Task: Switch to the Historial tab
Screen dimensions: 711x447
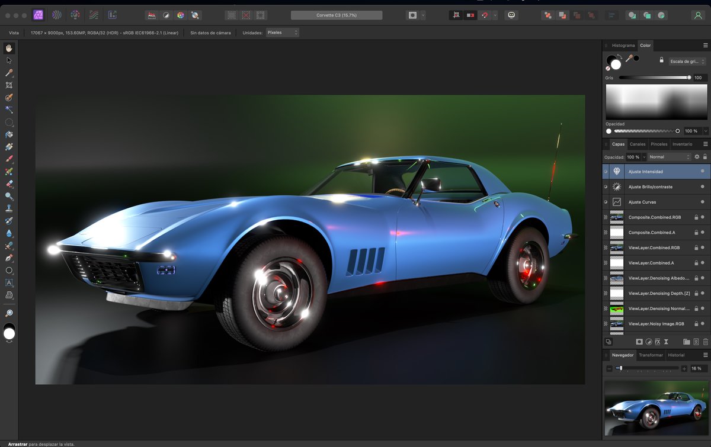Action: point(676,355)
